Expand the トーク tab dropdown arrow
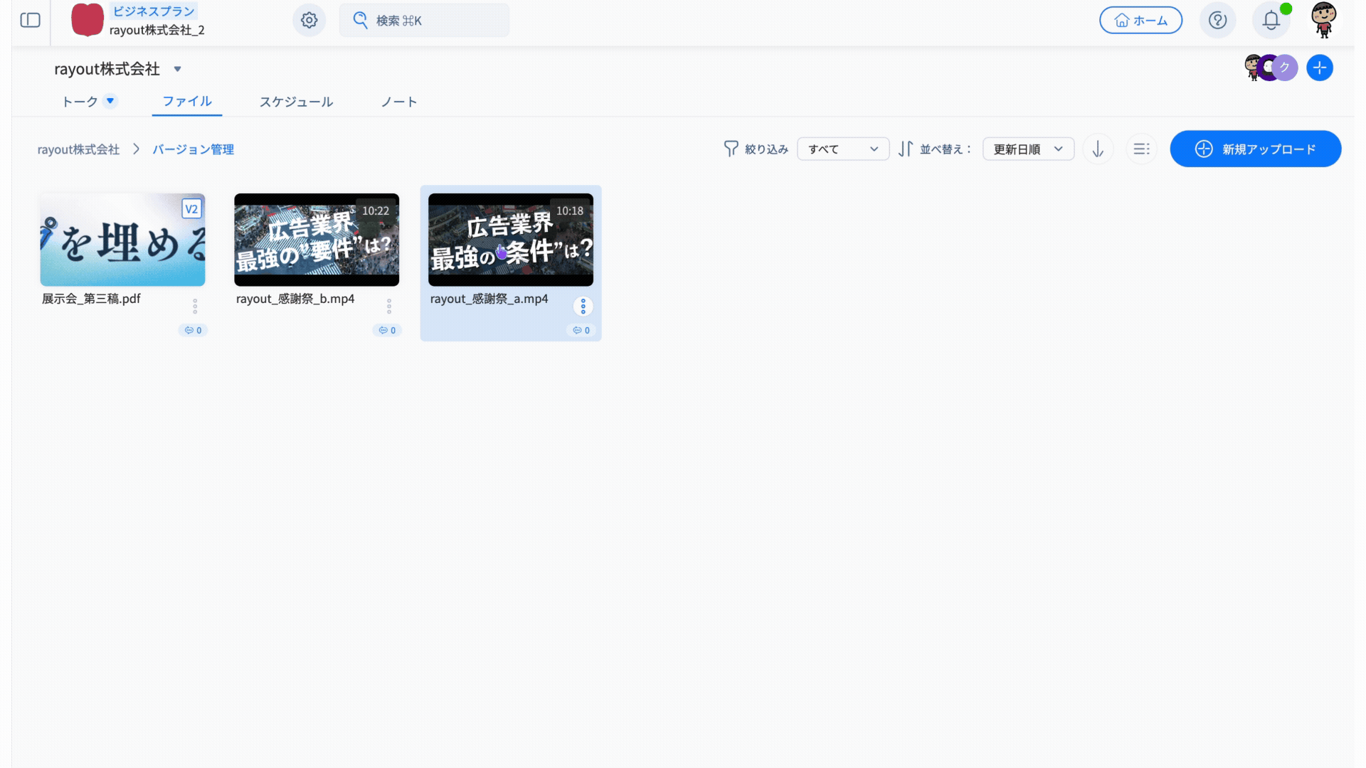This screenshot has height=768, width=1366. 110,100
